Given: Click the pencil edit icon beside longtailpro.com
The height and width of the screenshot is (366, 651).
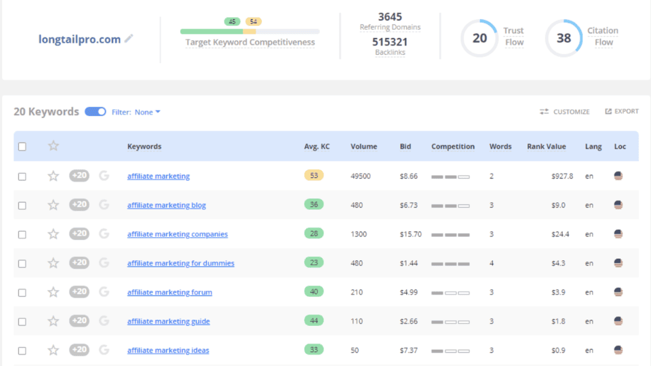Looking at the screenshot, I should [x=129, y=39].
